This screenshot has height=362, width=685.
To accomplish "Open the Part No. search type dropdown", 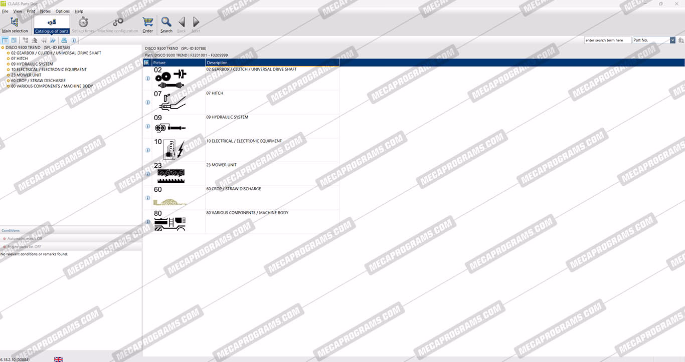I will coord(673,40).
